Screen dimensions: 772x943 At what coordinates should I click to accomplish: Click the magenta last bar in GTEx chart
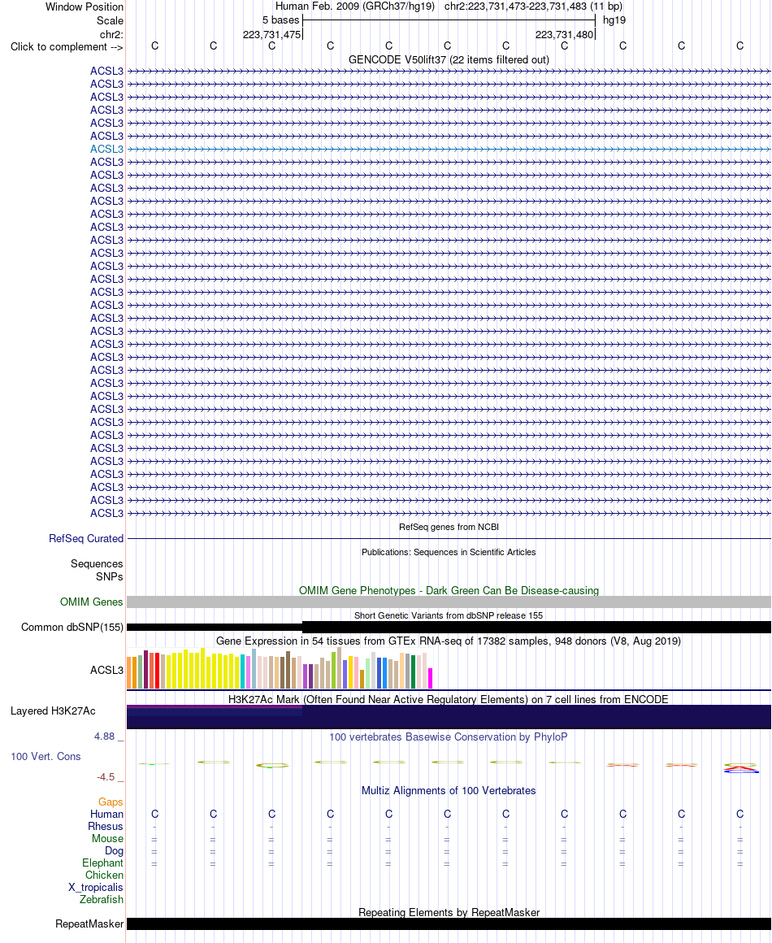coord(430,678)
